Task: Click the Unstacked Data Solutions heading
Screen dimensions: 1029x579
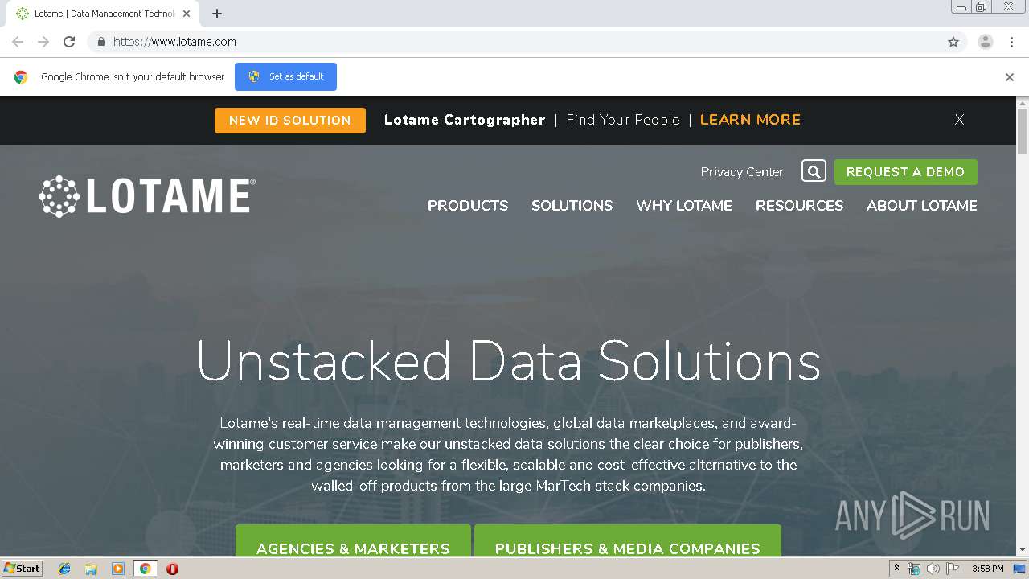Action: [x=509, y=361]
